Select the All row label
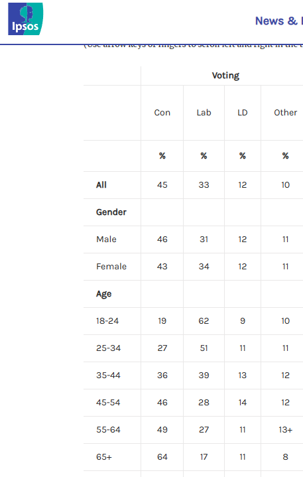 [x=101, y=185]
